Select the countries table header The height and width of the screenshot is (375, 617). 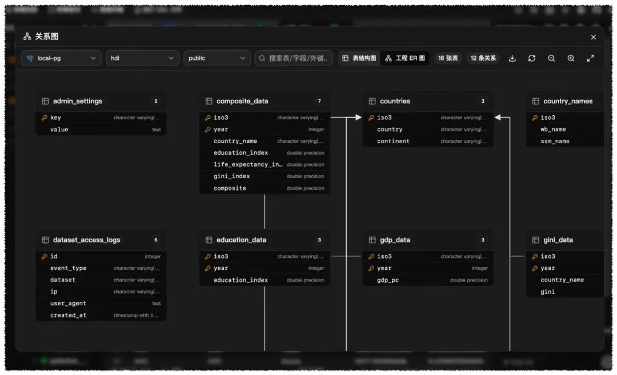coord(428,101)
